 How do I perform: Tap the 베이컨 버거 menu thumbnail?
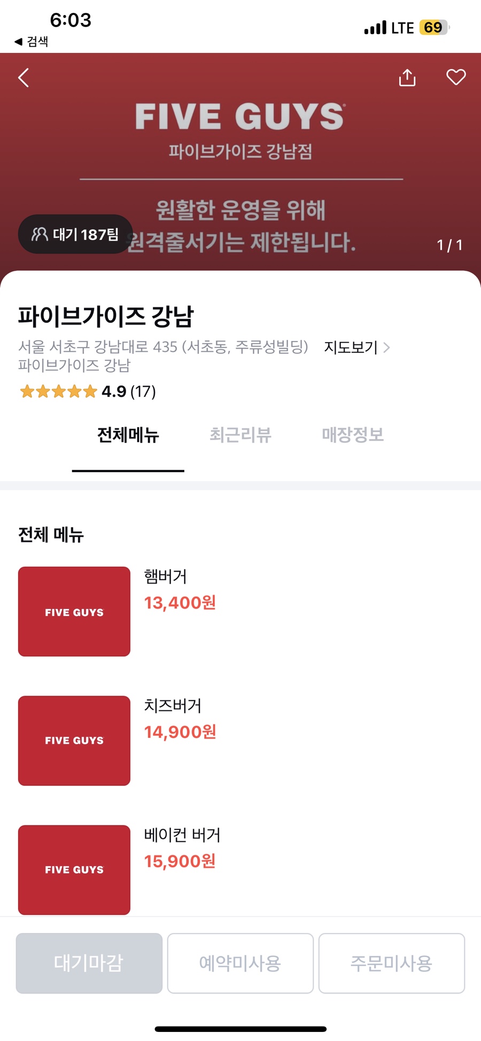[x=74, y=869]
